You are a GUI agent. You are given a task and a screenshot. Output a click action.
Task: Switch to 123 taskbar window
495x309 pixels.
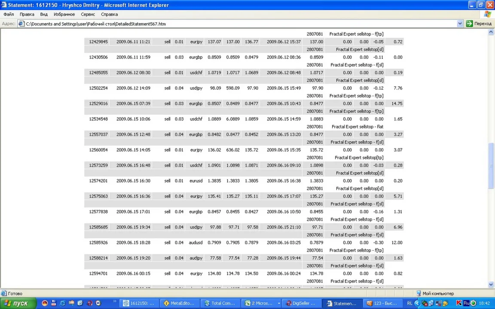pos(382,303)
